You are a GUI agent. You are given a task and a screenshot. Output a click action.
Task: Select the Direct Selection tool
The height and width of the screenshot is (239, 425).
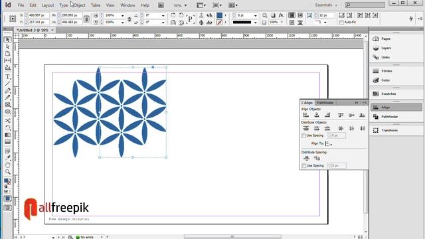[7, 46]
